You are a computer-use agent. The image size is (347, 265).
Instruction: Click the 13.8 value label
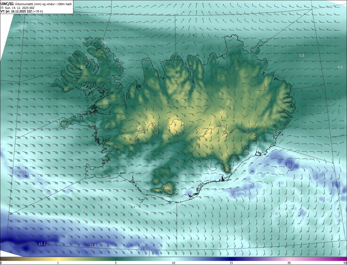(93, 245)
